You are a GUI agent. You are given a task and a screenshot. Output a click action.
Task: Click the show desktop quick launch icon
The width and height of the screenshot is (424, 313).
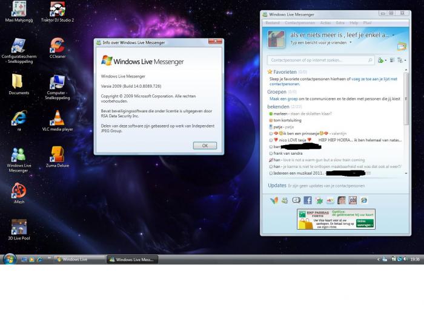[24, 259]
